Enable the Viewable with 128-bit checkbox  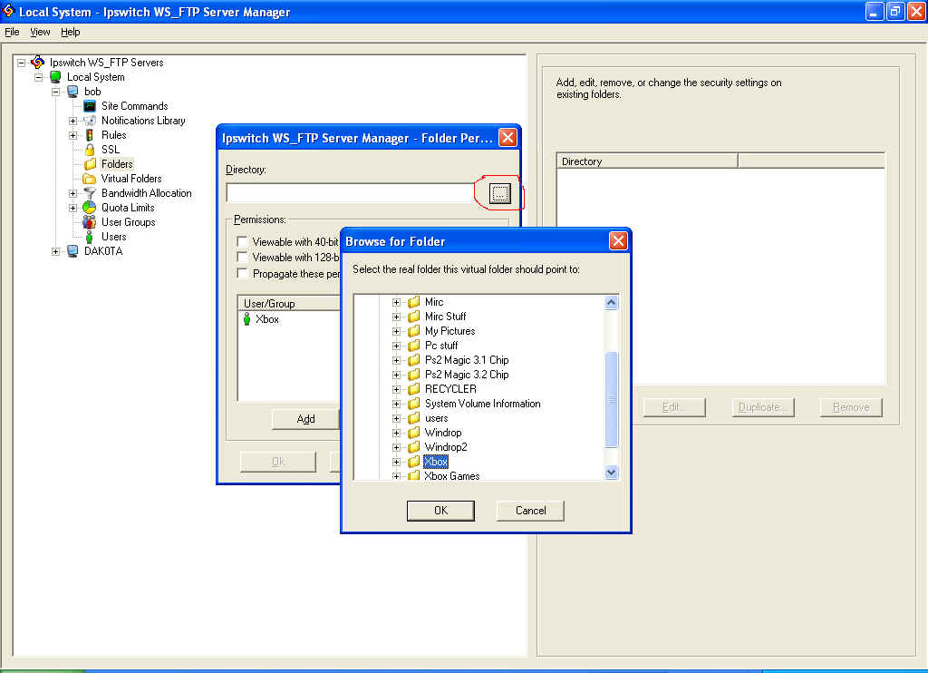tap(242, 257)
